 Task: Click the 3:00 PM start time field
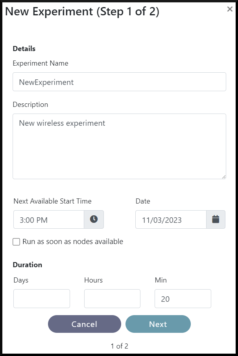[49, 220]
